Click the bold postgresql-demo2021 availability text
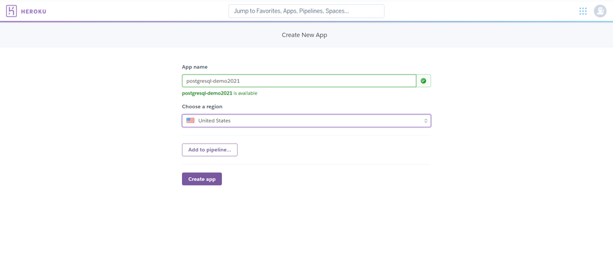 coord(207,93)
